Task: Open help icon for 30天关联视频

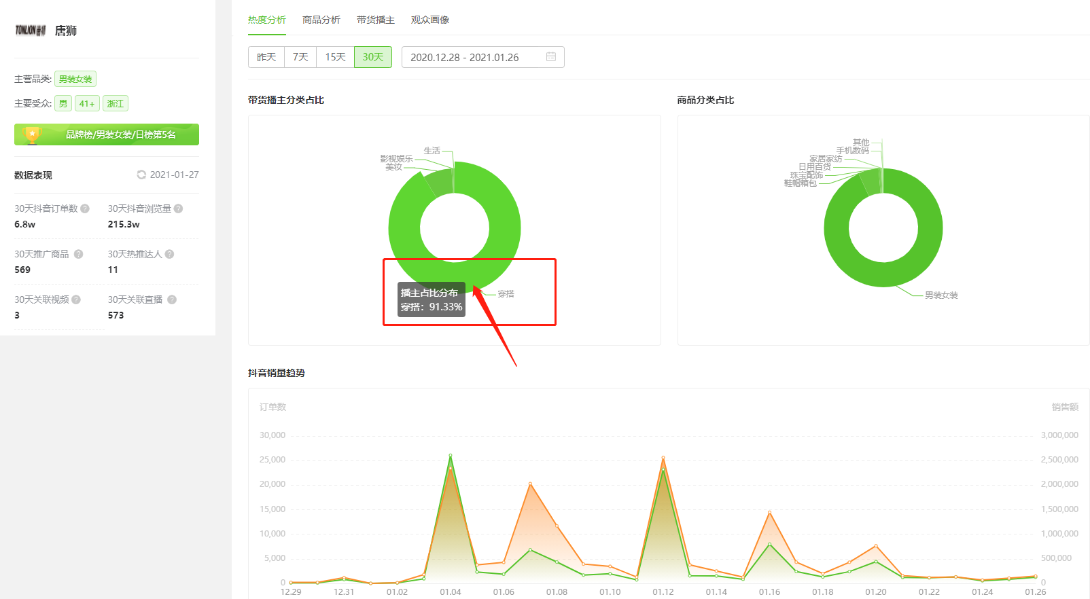Action: pyautogui.click(x=76, y=299)
